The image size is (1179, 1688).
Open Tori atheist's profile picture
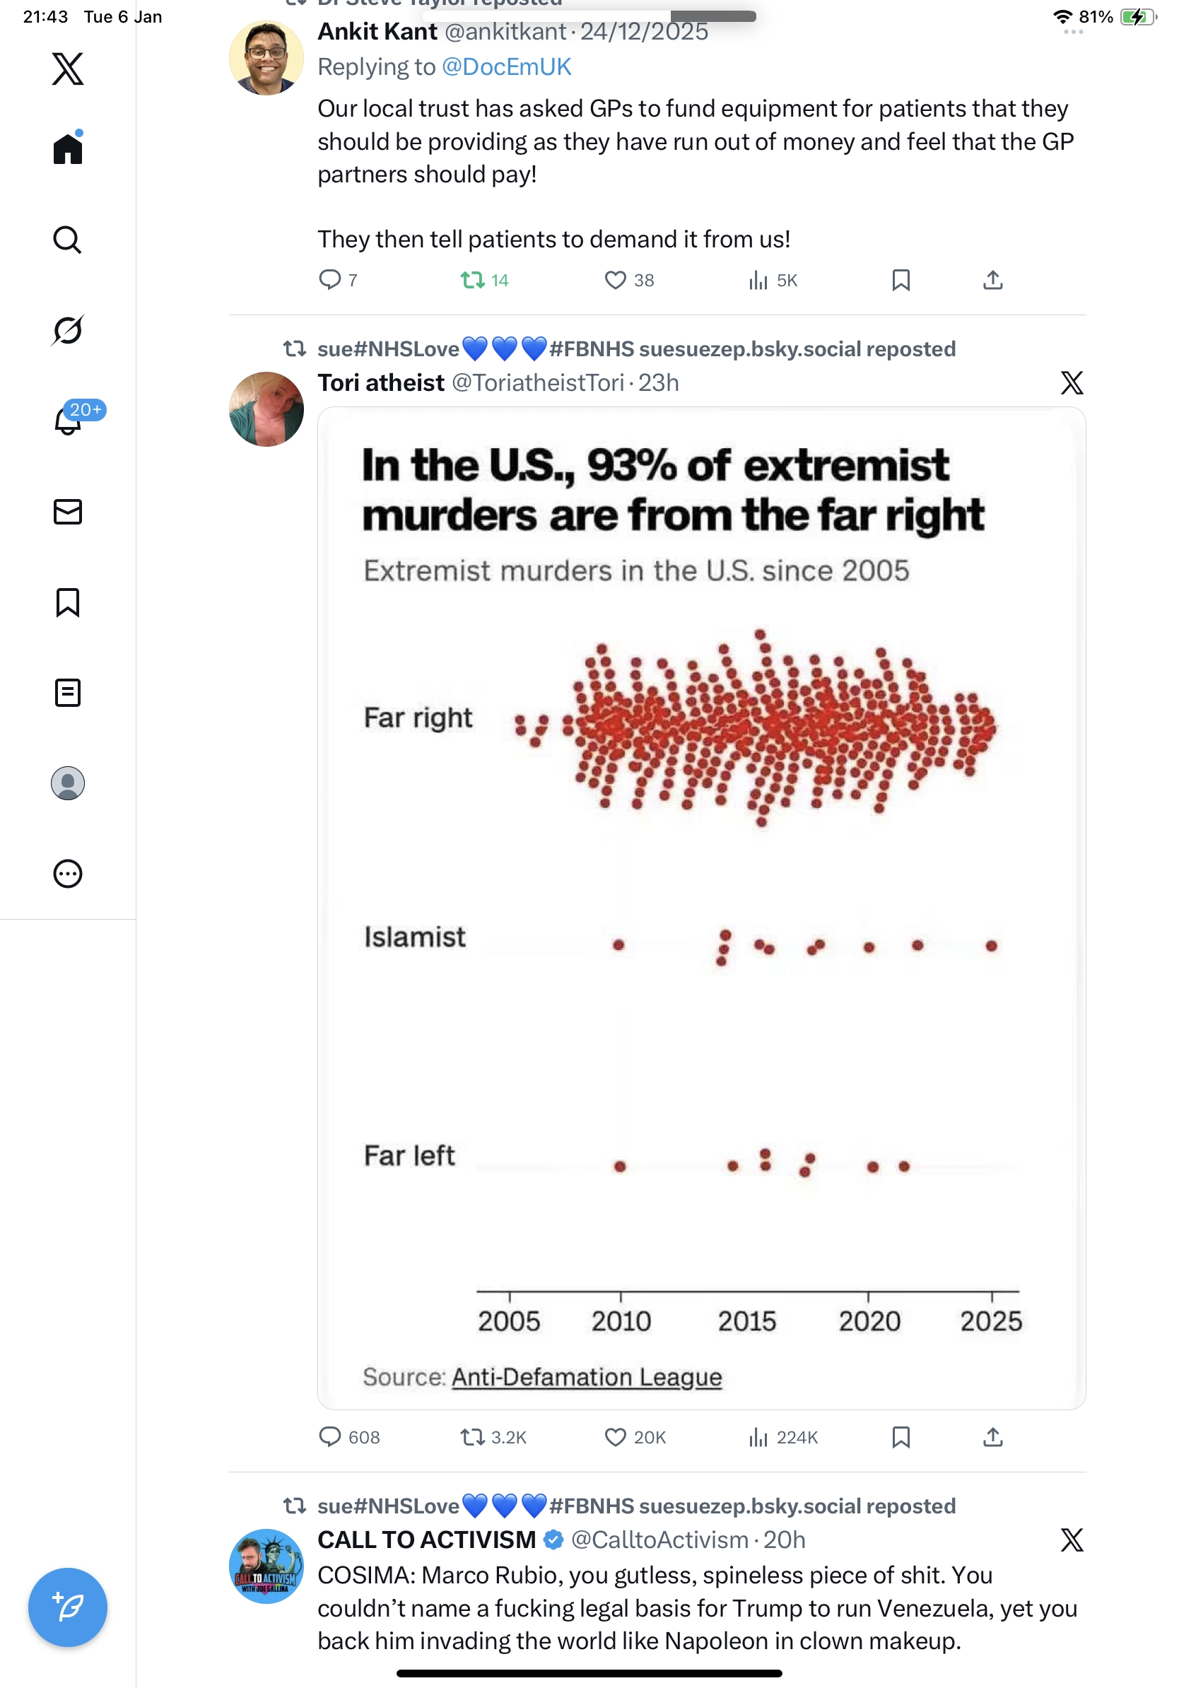pos(266,409)
